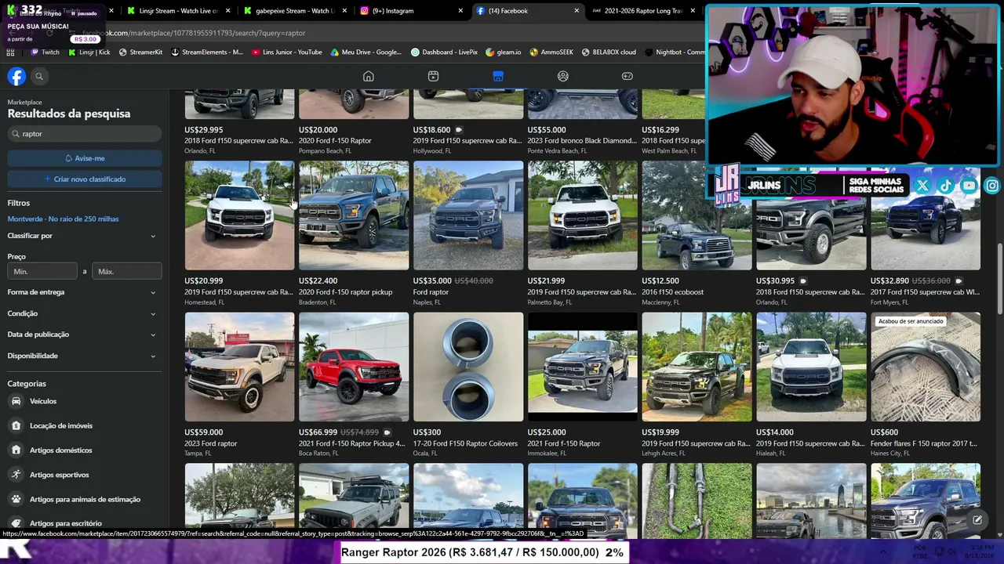Click the Mín. price input
The image size is (1004, 564).
click(x=42, y=272)
